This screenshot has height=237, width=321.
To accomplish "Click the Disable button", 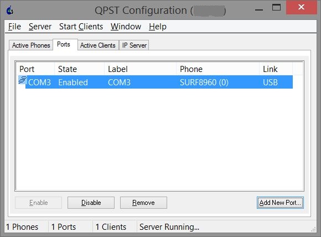I will (91, 203).
